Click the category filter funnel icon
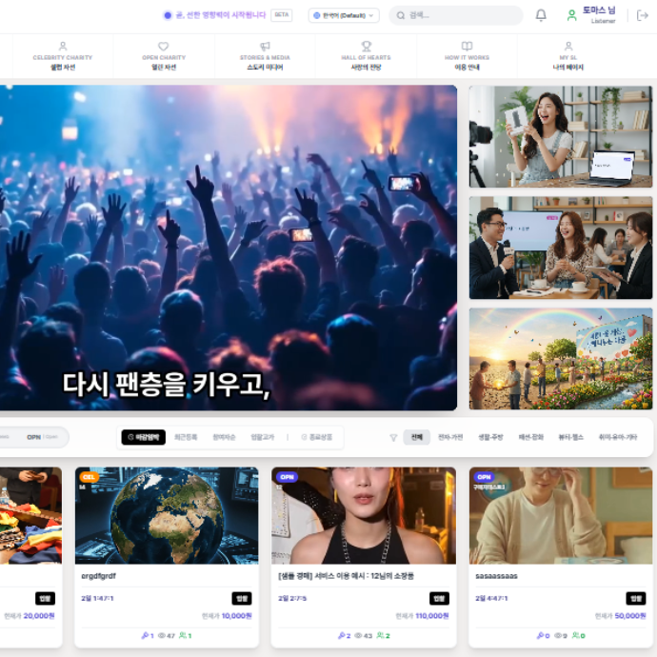The image size is (657, 657). click(393, 437)
